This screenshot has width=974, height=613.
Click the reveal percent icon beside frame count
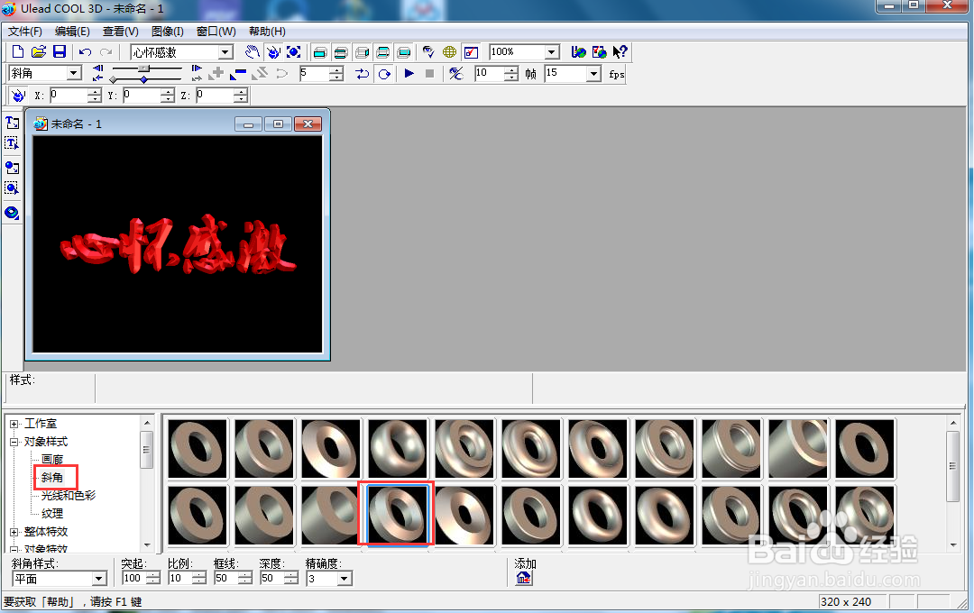(x=456, y=74)
